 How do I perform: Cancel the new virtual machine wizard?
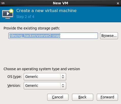pos(58,97)
